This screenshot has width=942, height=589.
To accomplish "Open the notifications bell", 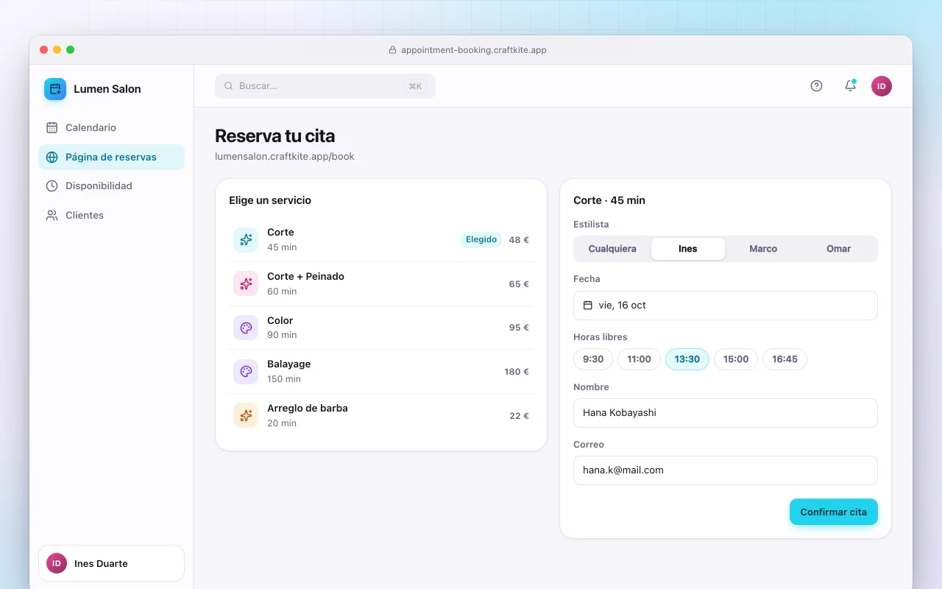I will [850, 86].
